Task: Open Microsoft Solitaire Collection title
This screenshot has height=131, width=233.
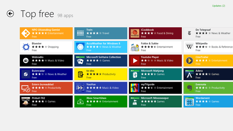Action: (x=104, y=57)
